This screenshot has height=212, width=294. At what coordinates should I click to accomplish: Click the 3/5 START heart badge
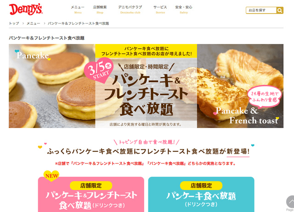tap(99, 70)
